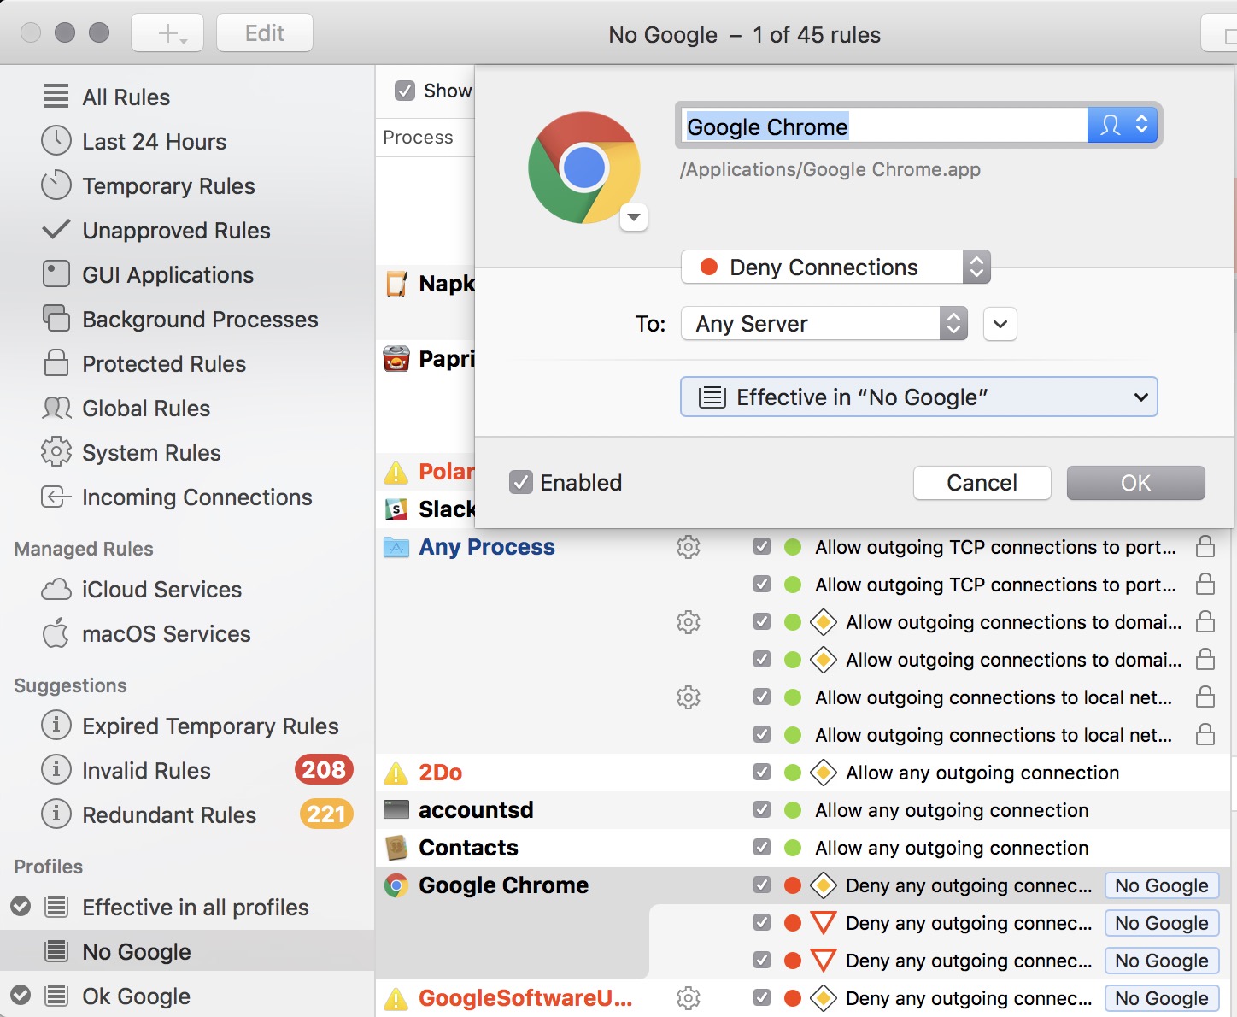Viewport: 1237px width, 1017px height.
Task: Click the gear icon in Any Process row
Action: pos(689,546)
